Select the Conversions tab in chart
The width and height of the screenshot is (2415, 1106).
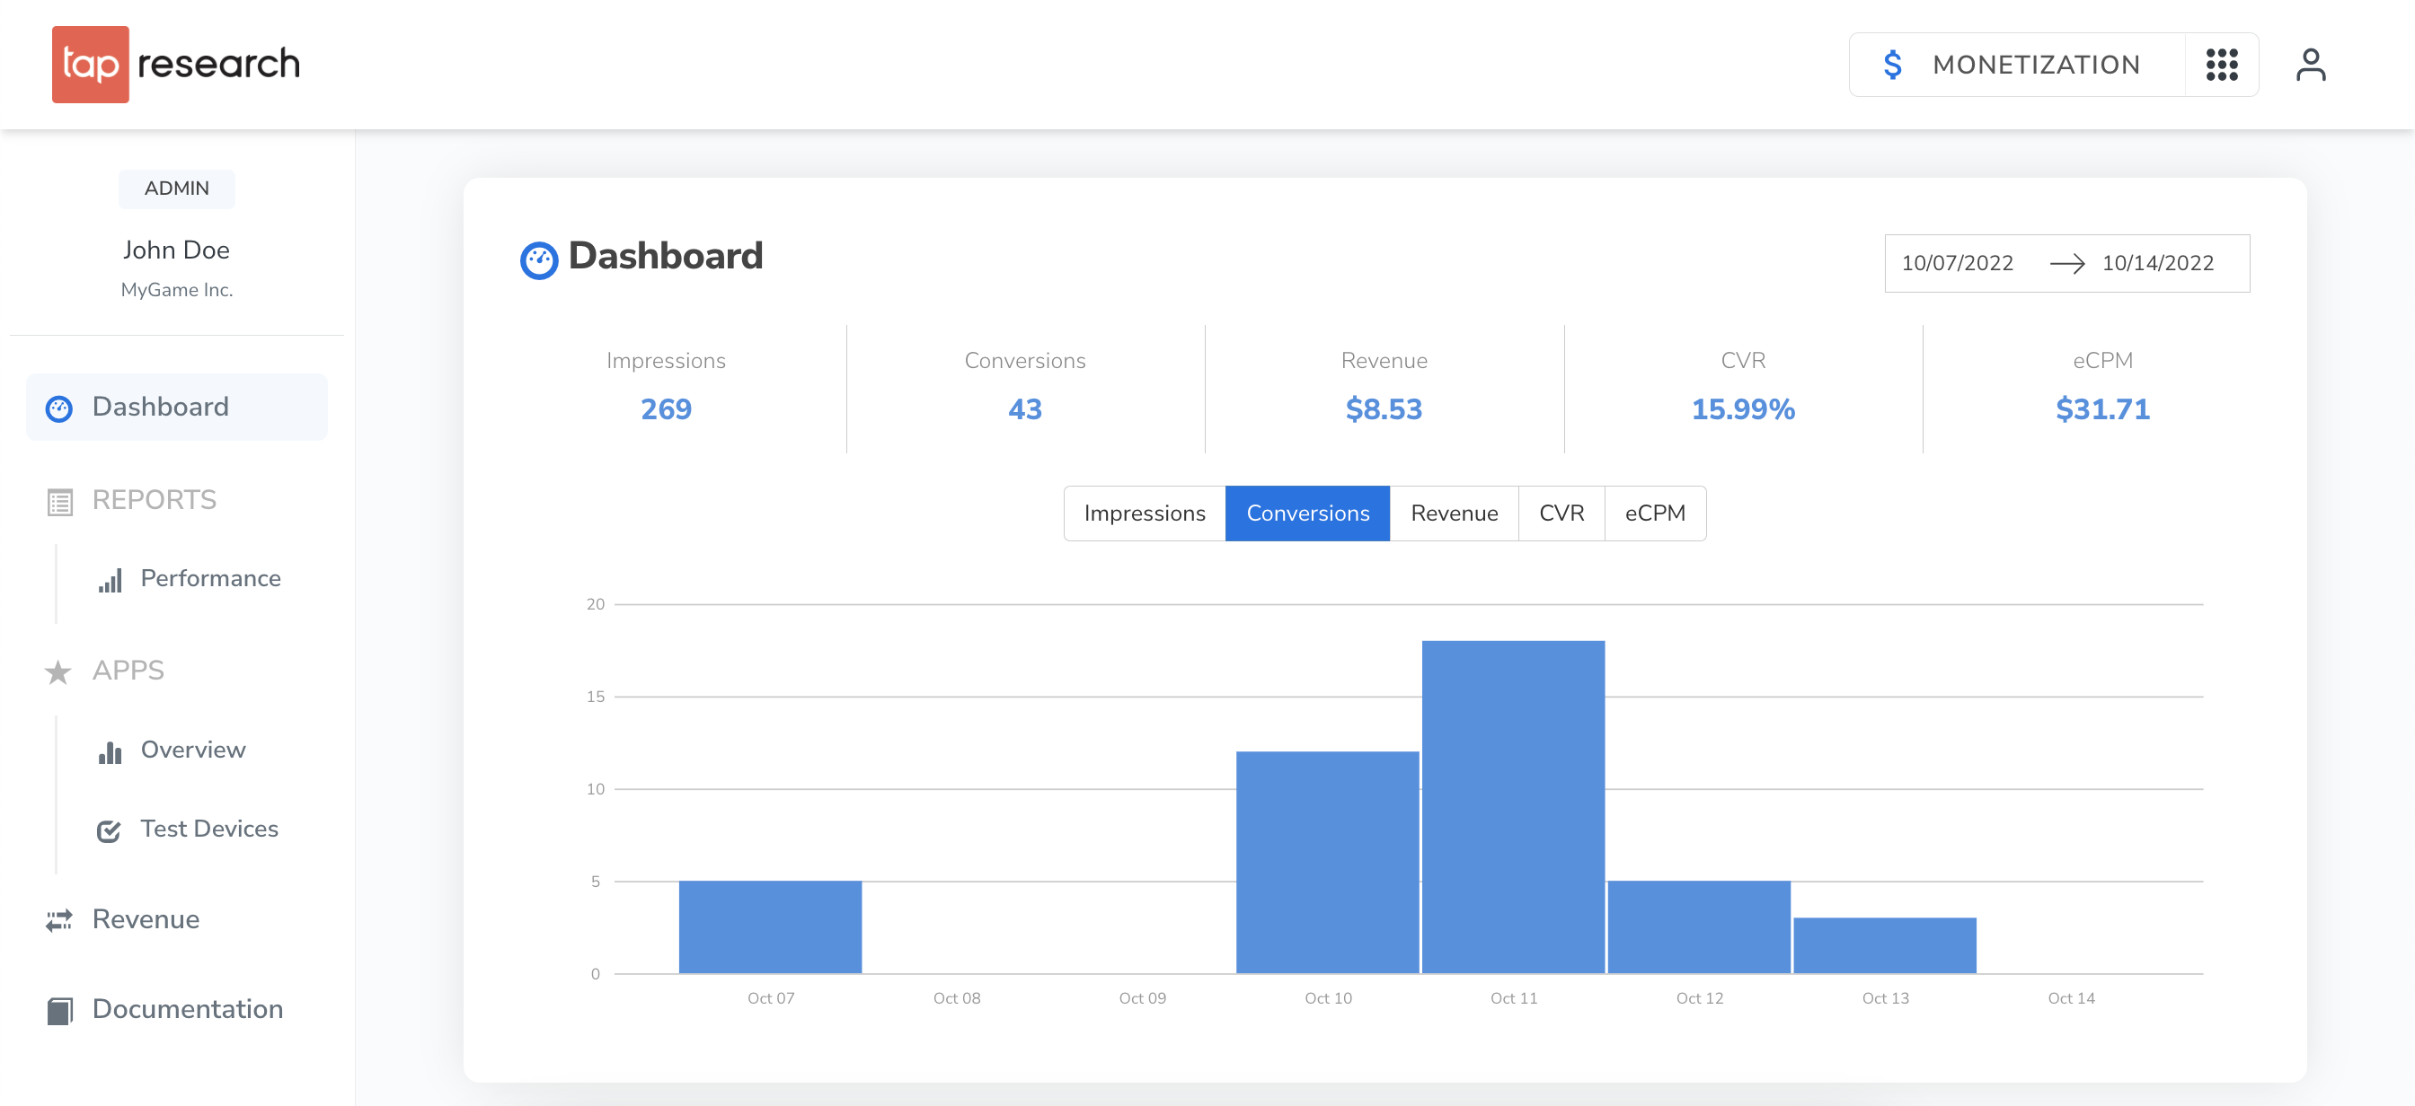(x=1307, y=513)
